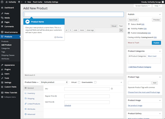Click the Products cart icon in sidebar
Screen dimensions: 165x119
pyautogui.click(x=2, y=37)
